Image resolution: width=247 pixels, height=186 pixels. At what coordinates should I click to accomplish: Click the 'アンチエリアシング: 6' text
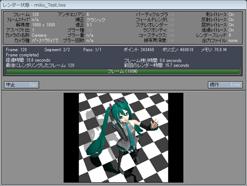[x=74, y=14]
